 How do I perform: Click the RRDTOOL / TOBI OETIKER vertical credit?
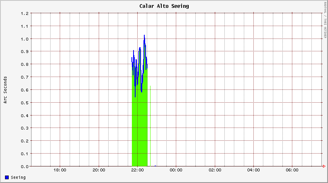[x=325, y=20]
